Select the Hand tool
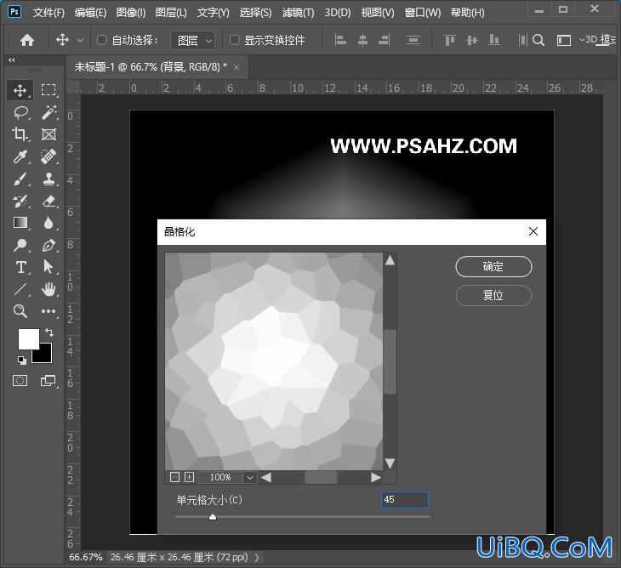Screen dimensions: 621x568 pyautogui.click(x=48, y=289)
